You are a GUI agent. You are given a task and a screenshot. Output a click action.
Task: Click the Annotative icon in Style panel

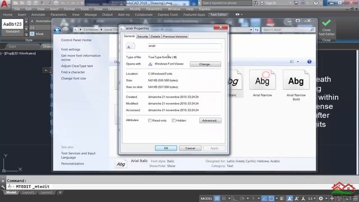32,21
